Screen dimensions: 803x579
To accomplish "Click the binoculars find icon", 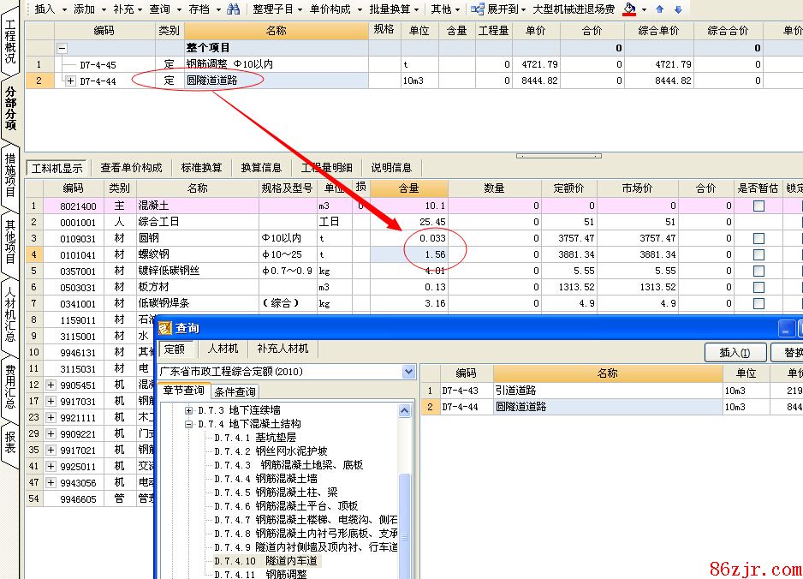I will (234, 9).
